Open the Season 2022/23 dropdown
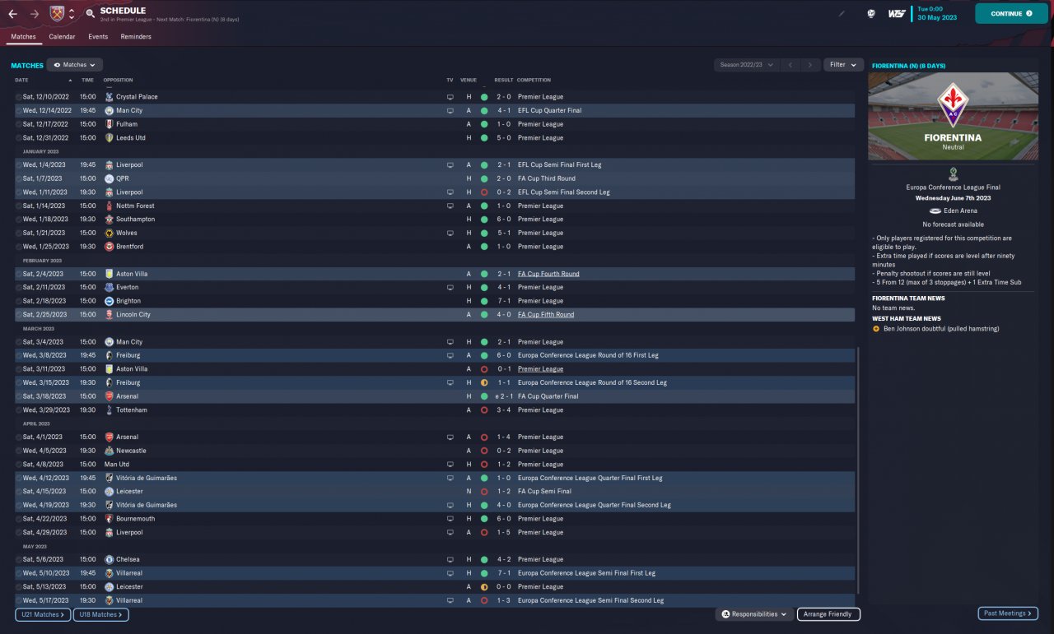This screenshot has height=634, width=1054. click(746, 64)
